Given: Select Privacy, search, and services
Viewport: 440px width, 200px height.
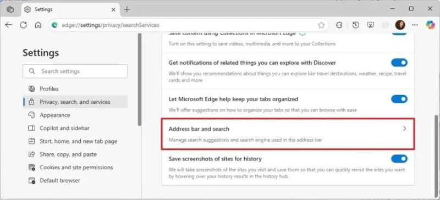Looking at the screenshot, I should coord(75,102).
